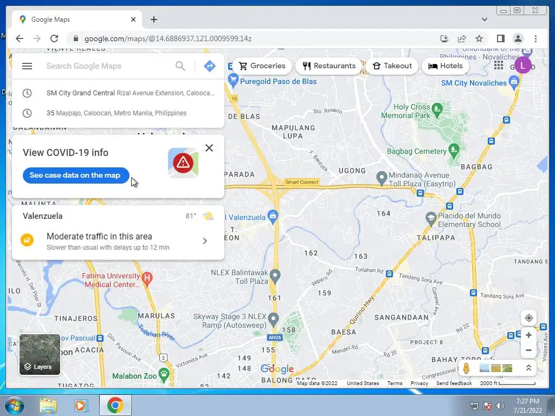Go back with browser back arrow
This screenshot has width=555, height=416.
(x=20, y=38)
